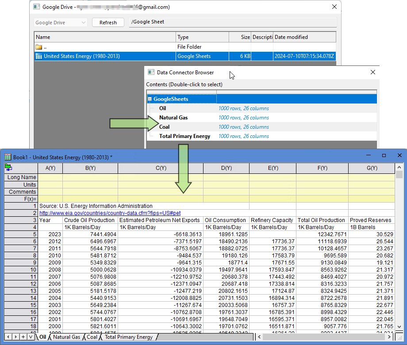407x345 pixels.
Task: Click the F(x)= row label
Action: pos(21,199)
